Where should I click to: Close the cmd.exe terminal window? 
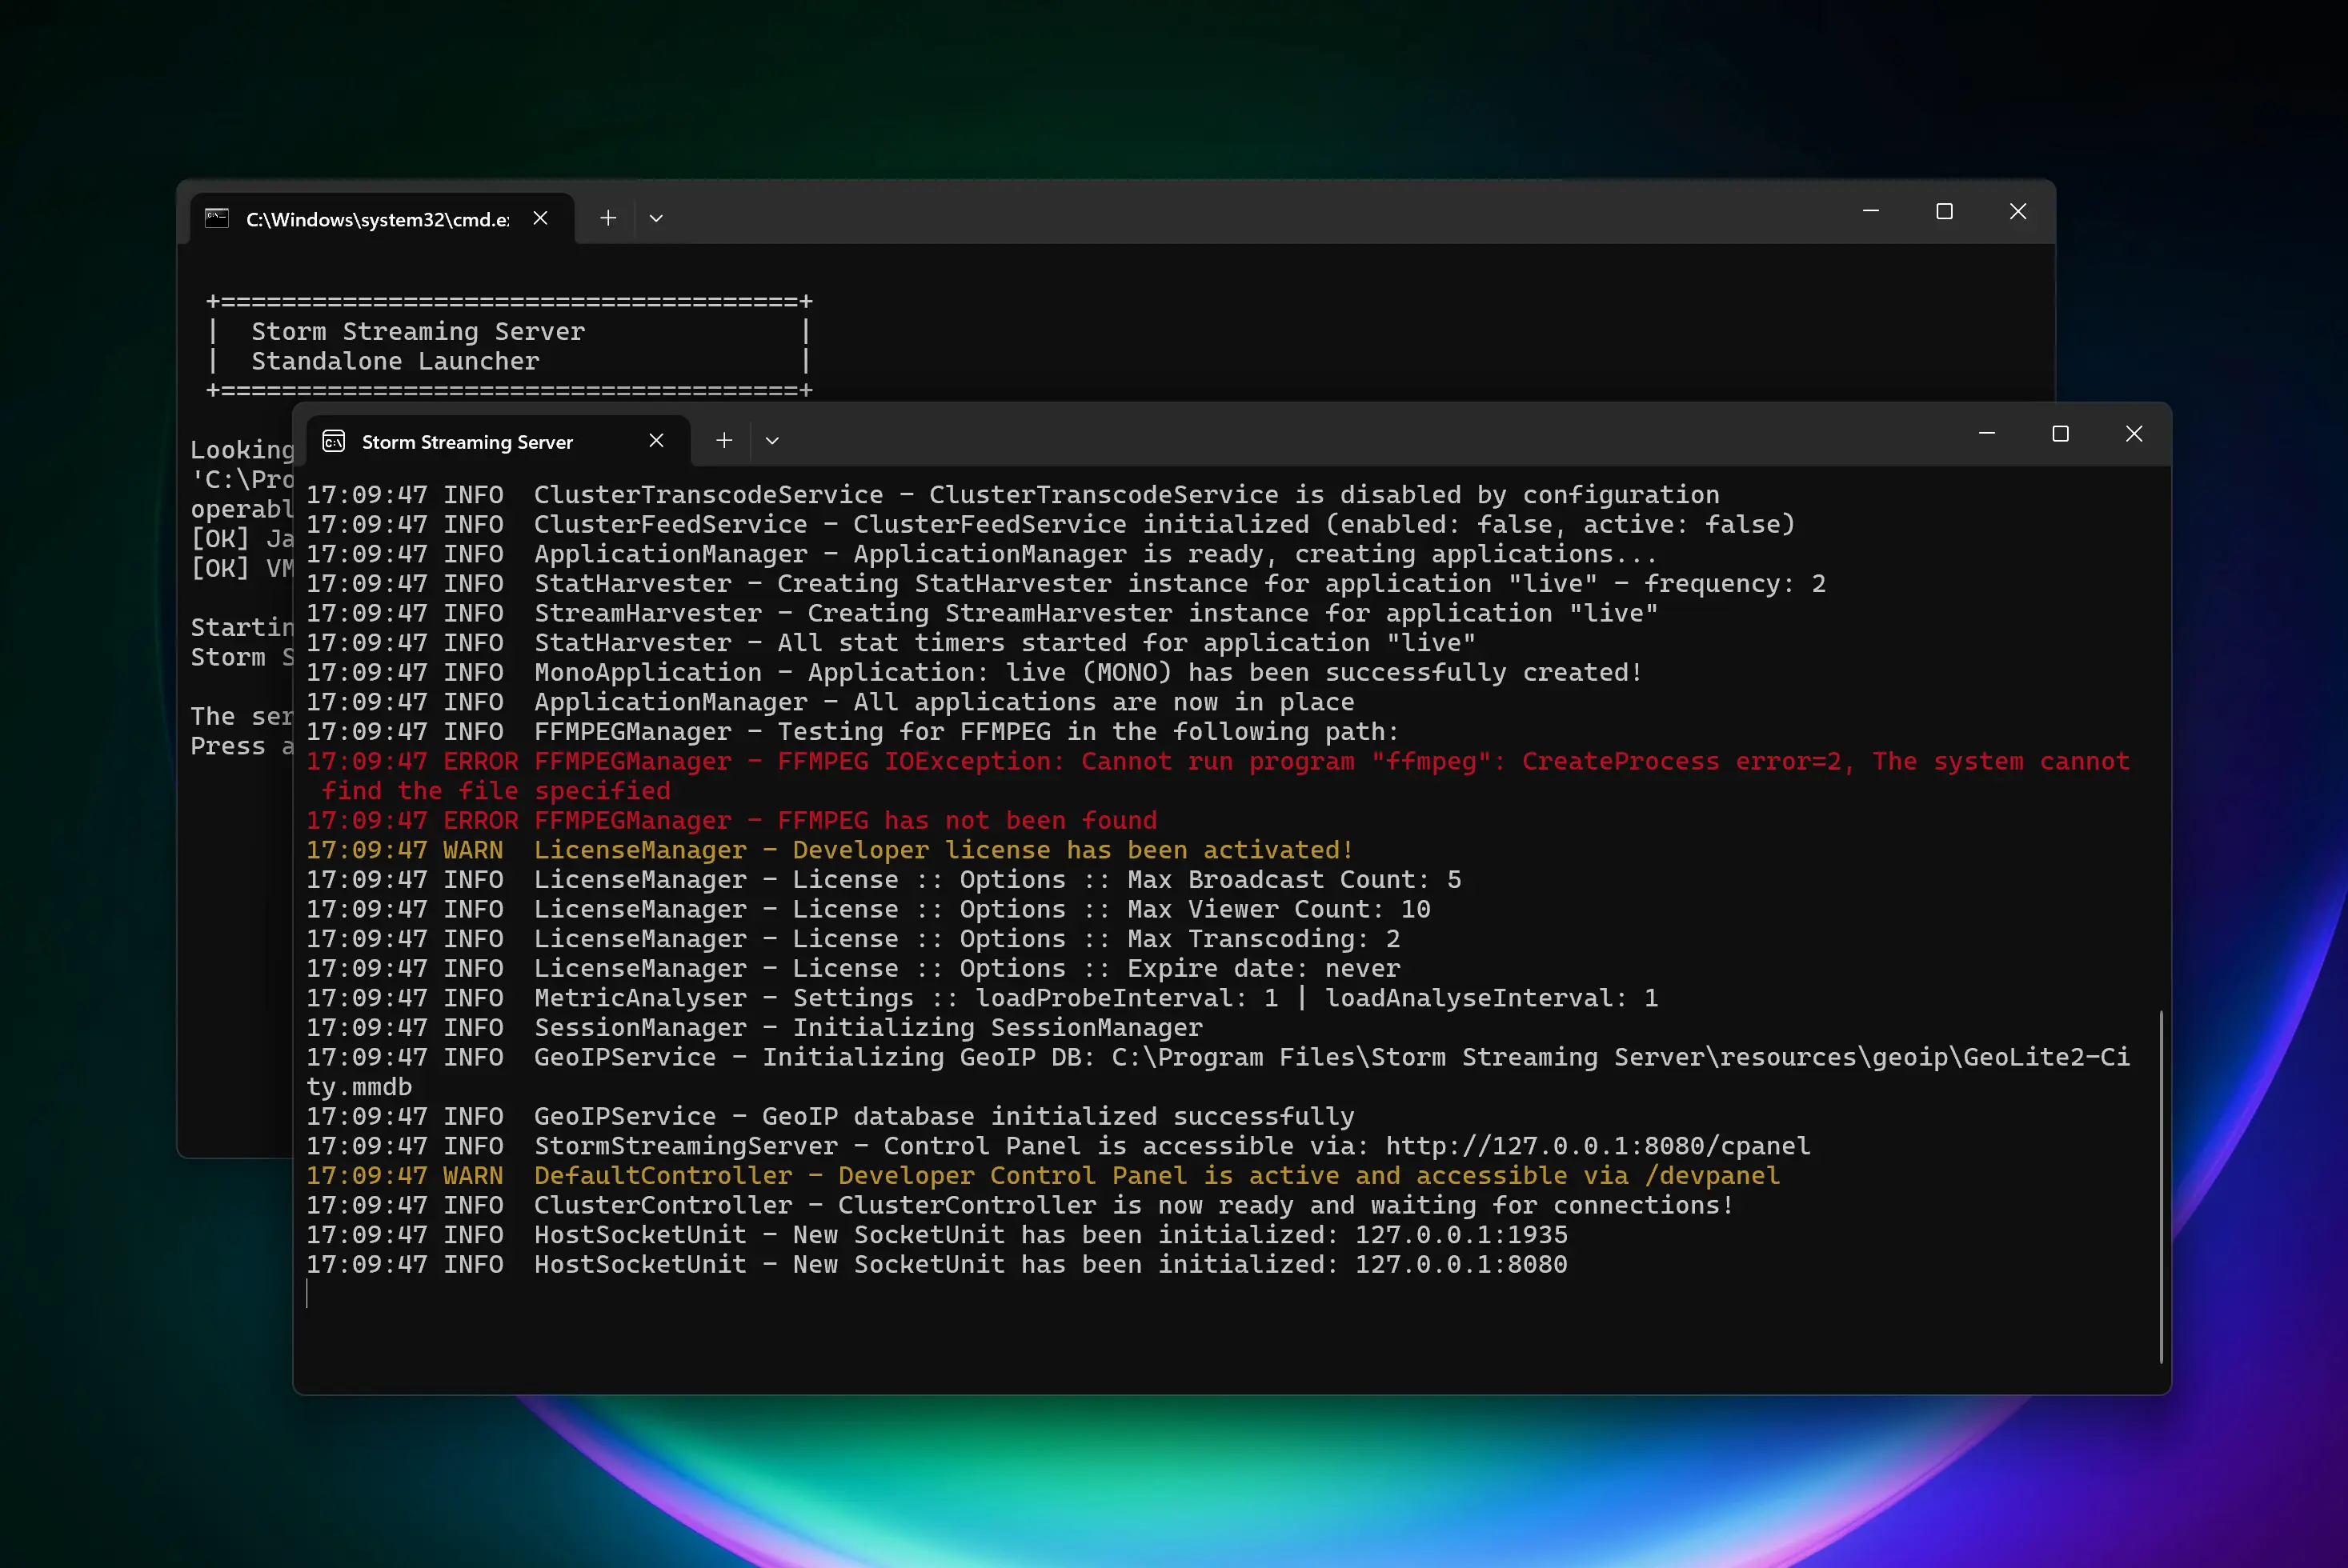[x=2017, y=211]
